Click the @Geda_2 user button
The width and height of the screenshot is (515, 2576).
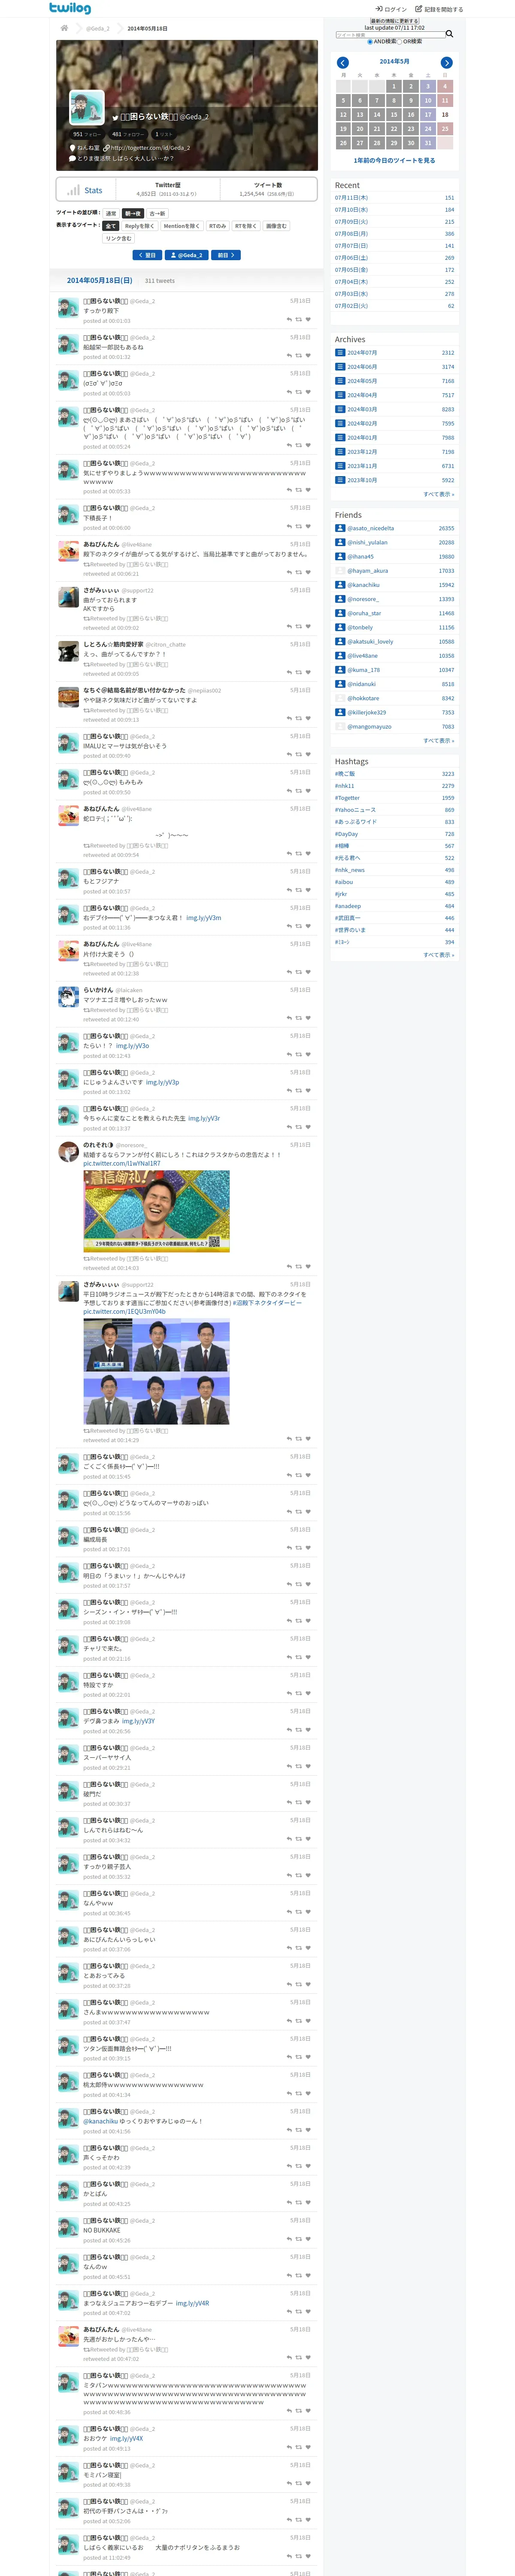pyautogui.click(x=187, y=255)
